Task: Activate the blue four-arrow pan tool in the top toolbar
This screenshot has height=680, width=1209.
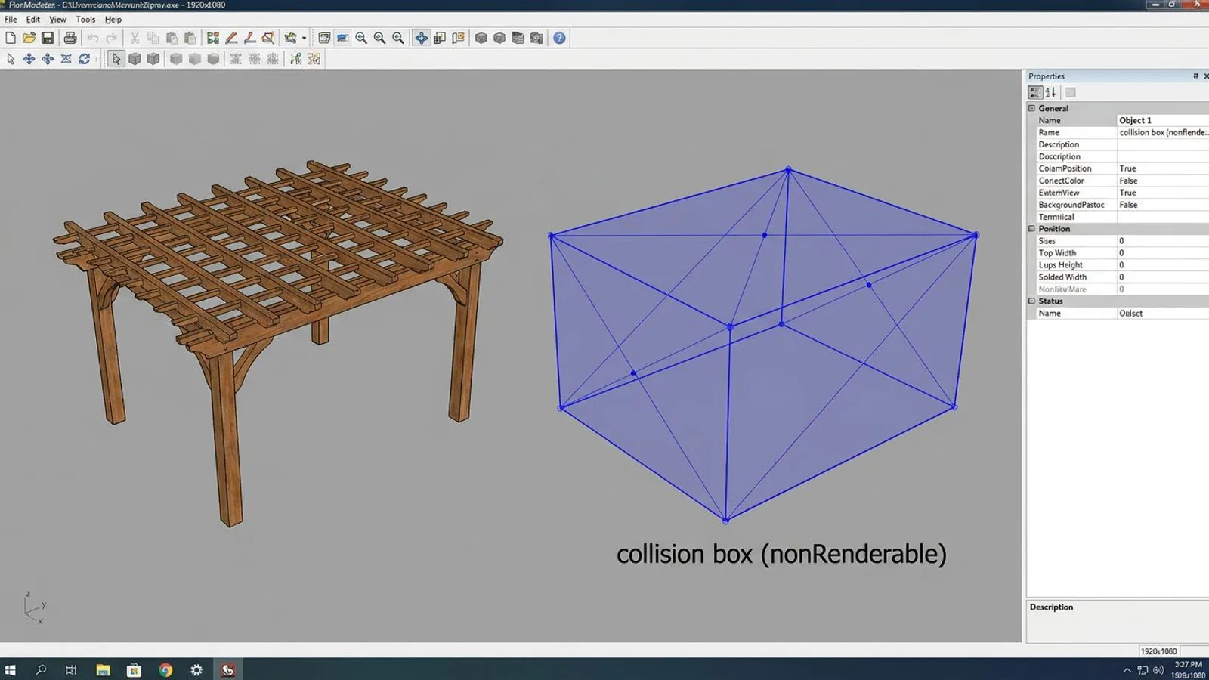Action: point(421,38)
